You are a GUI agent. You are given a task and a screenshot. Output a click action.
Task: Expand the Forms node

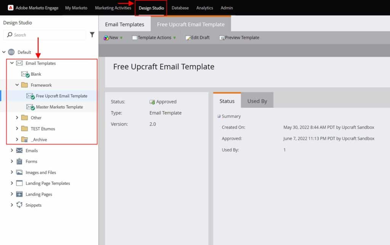pos(12,161)
